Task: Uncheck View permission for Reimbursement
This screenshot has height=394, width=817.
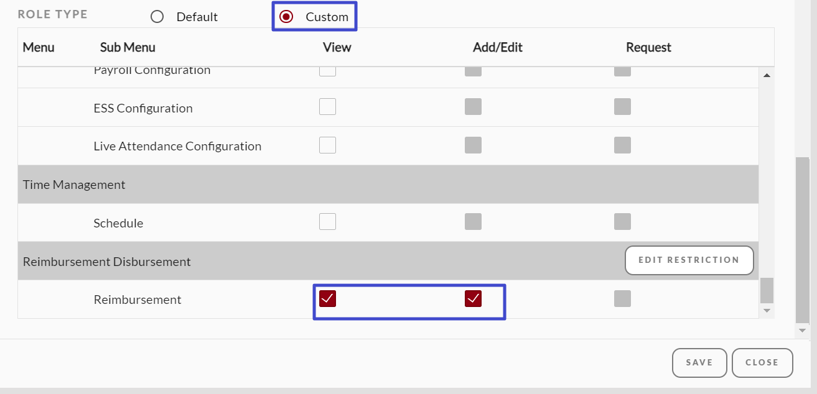Action: 327,299
